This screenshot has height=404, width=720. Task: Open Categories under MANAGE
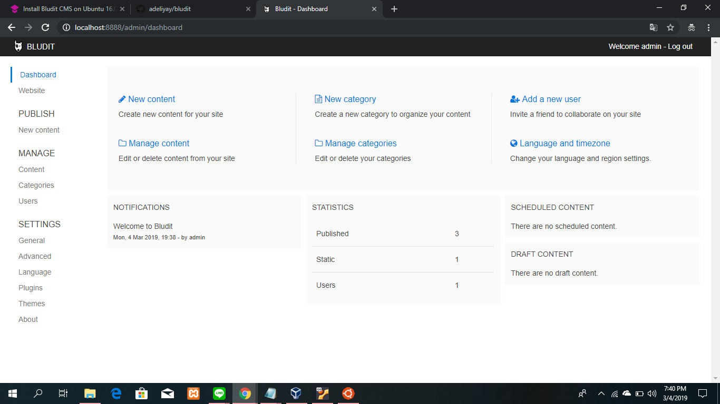click(x=36, y=185)
